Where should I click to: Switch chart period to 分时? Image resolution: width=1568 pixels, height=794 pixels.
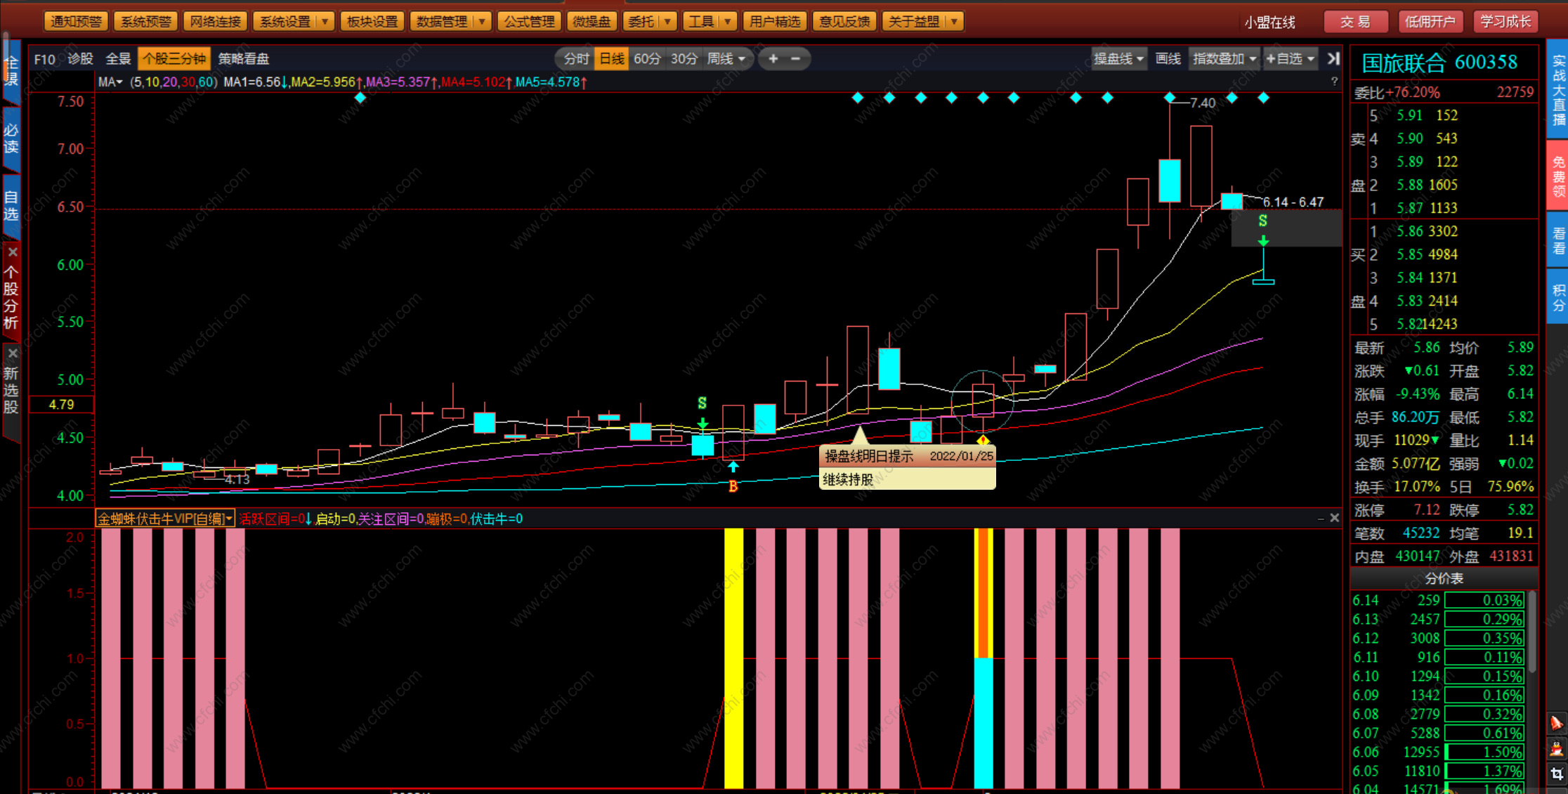coord(576,59)
